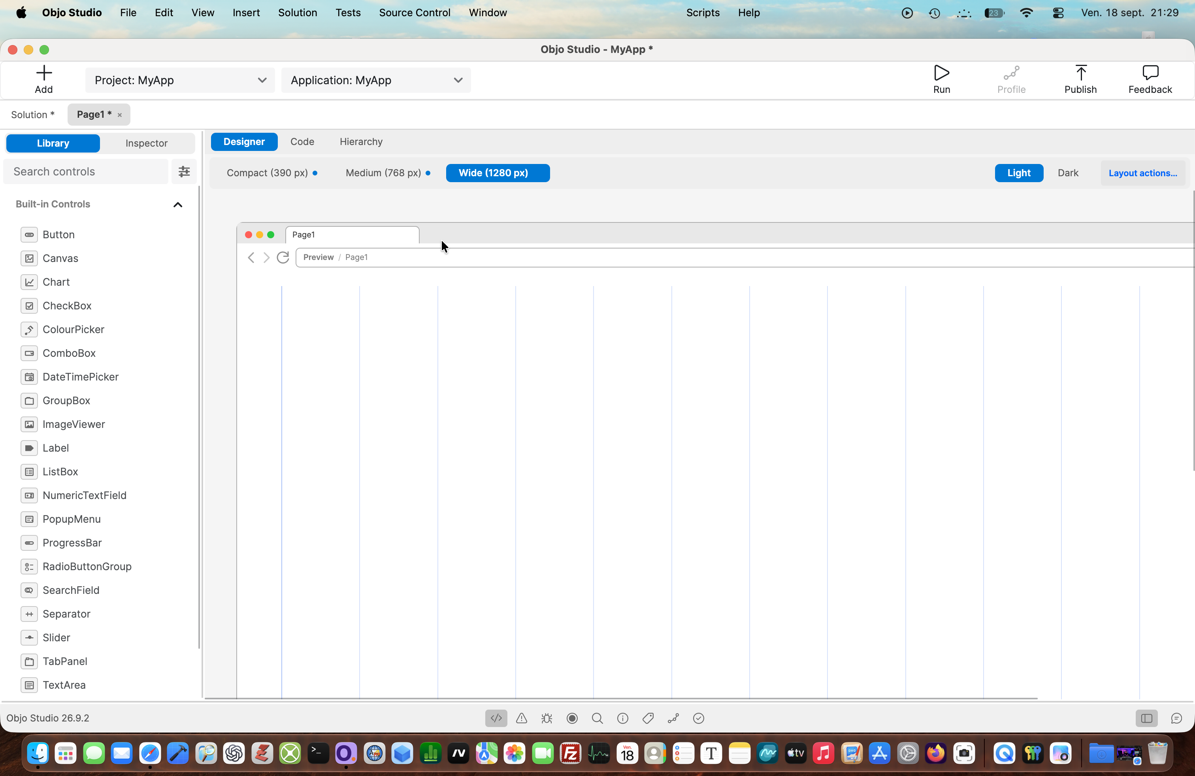The height and width of the screenshot is (776, 1195).
Task: Click the designer vertical scrollbar
Action: tap(1193, 331)
